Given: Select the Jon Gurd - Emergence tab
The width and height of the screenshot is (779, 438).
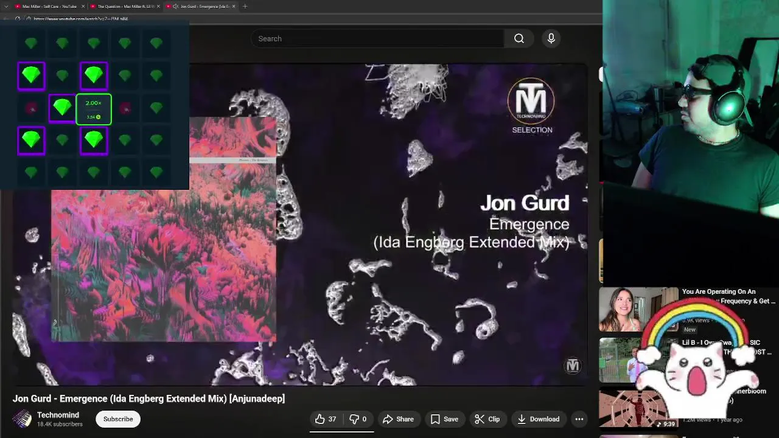Looking at the screenshot, I should [x=201, y=6].
